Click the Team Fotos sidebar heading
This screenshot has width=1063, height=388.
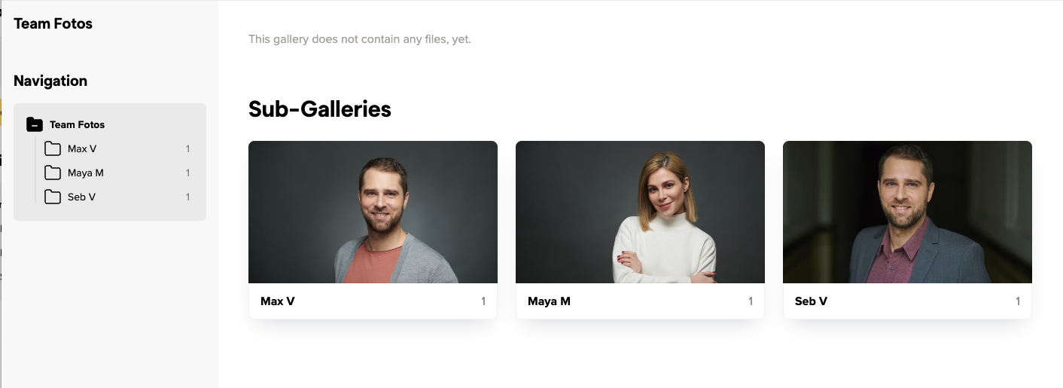[x=53, y=23]
